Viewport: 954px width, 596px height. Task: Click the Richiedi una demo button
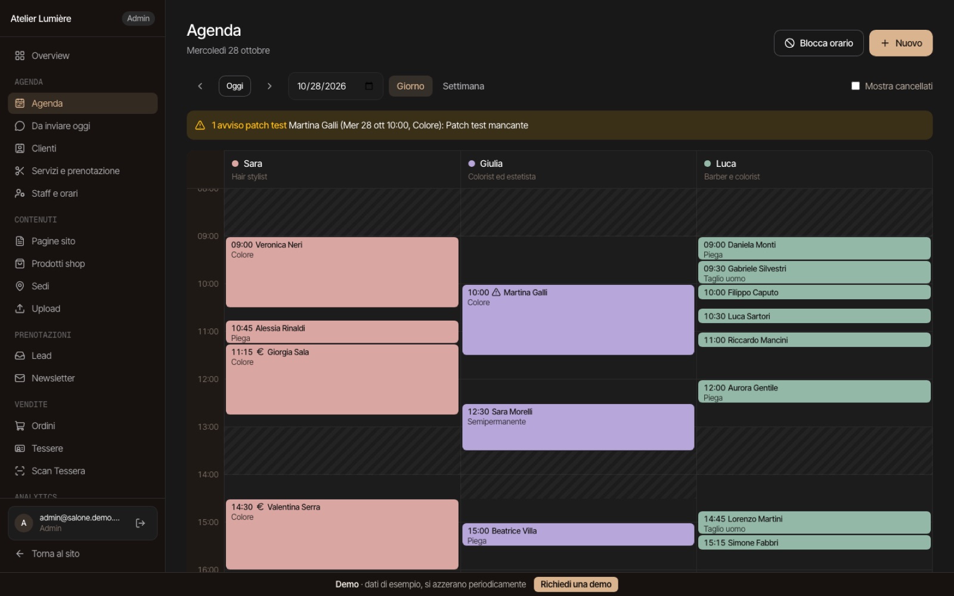pyautogui.click(x=576, y=585)
